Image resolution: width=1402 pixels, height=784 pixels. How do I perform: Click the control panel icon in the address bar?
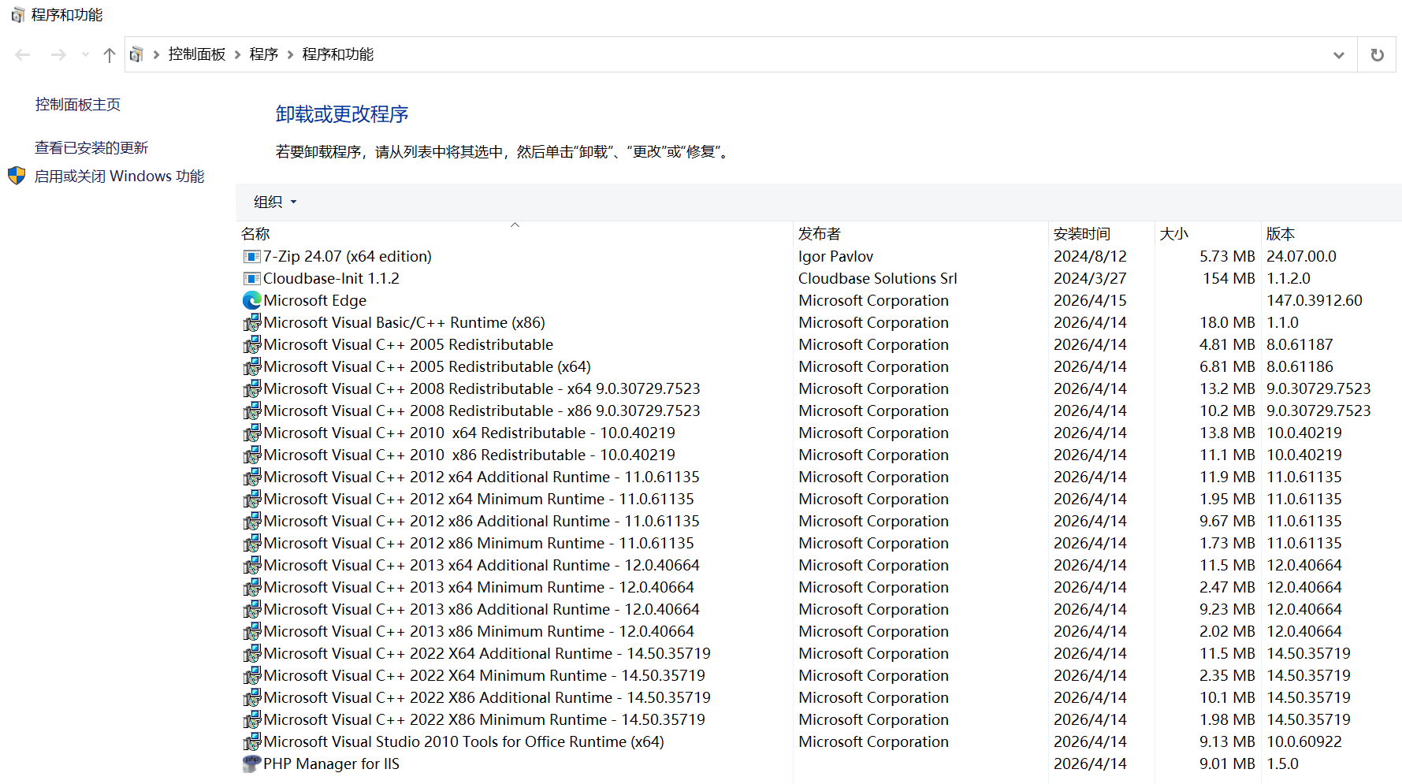click(x=136, y=54)
